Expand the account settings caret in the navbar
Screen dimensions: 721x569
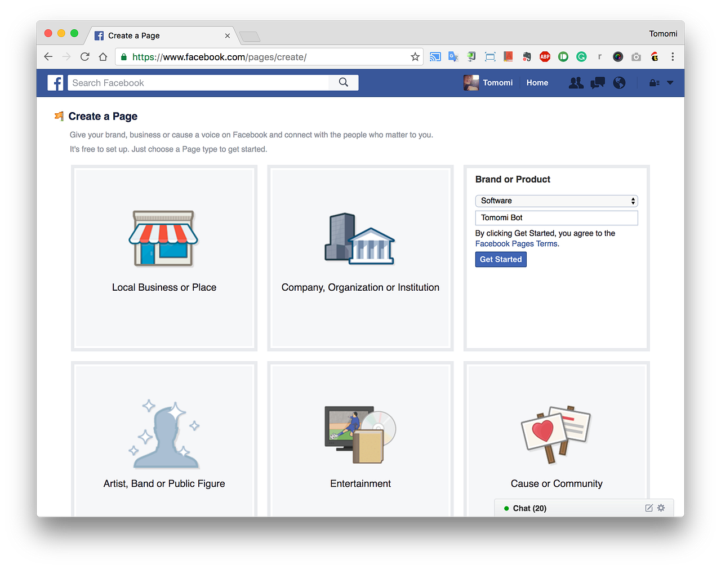pos(670,82)
